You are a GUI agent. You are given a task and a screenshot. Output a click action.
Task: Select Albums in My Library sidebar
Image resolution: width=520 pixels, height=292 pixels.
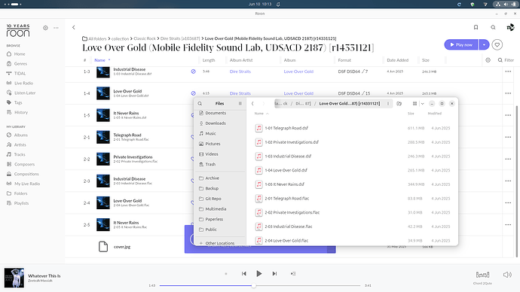click(x=21, y=135)
